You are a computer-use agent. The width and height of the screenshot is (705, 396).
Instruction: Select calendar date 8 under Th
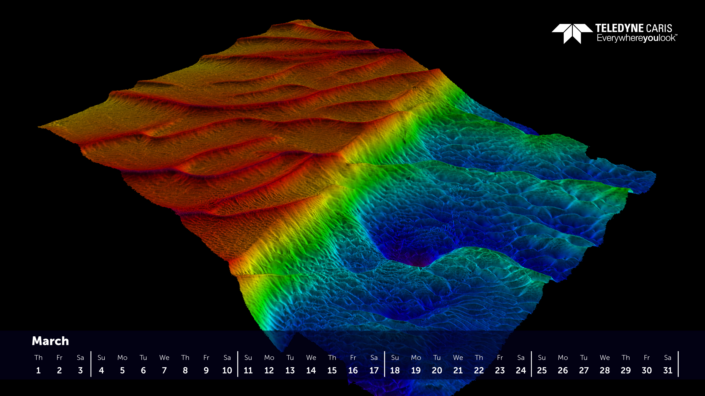(x=185, y=370)
